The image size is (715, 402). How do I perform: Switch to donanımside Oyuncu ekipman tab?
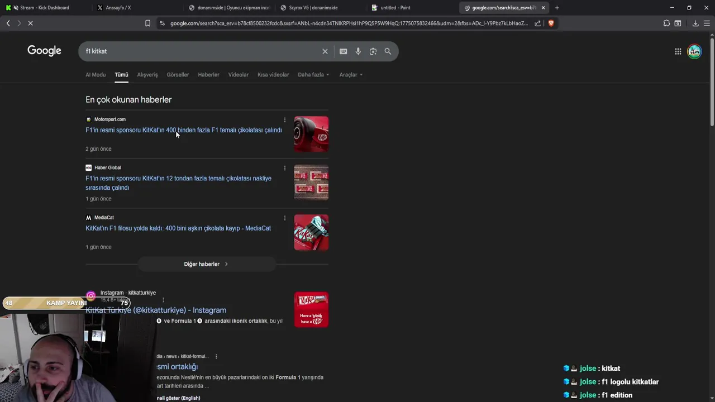tap(229, 8)
